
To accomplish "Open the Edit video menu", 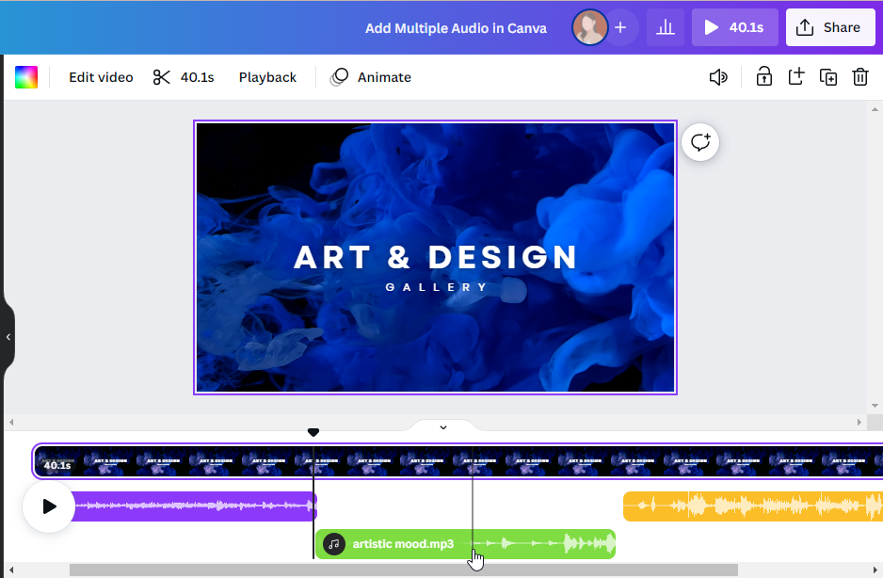I will (x=101, y=77).
